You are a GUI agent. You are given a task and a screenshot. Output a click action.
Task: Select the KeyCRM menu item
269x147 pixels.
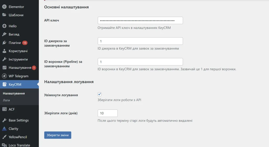coord(15,84)
